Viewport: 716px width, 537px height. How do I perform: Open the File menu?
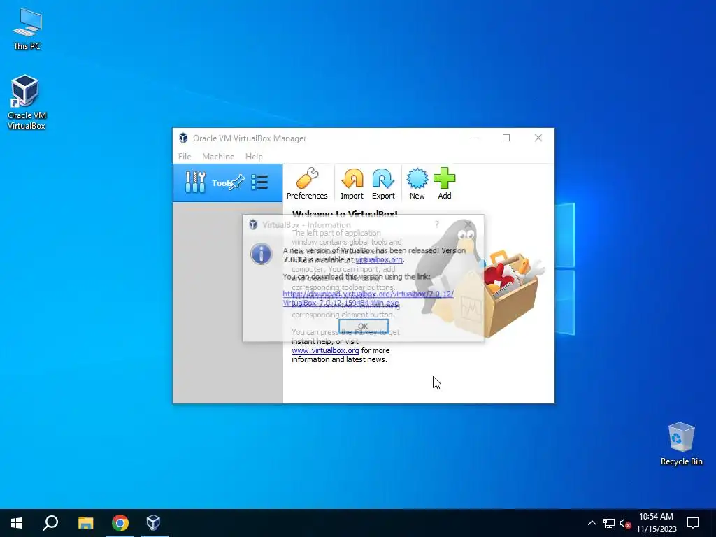(x=185, y=156)
